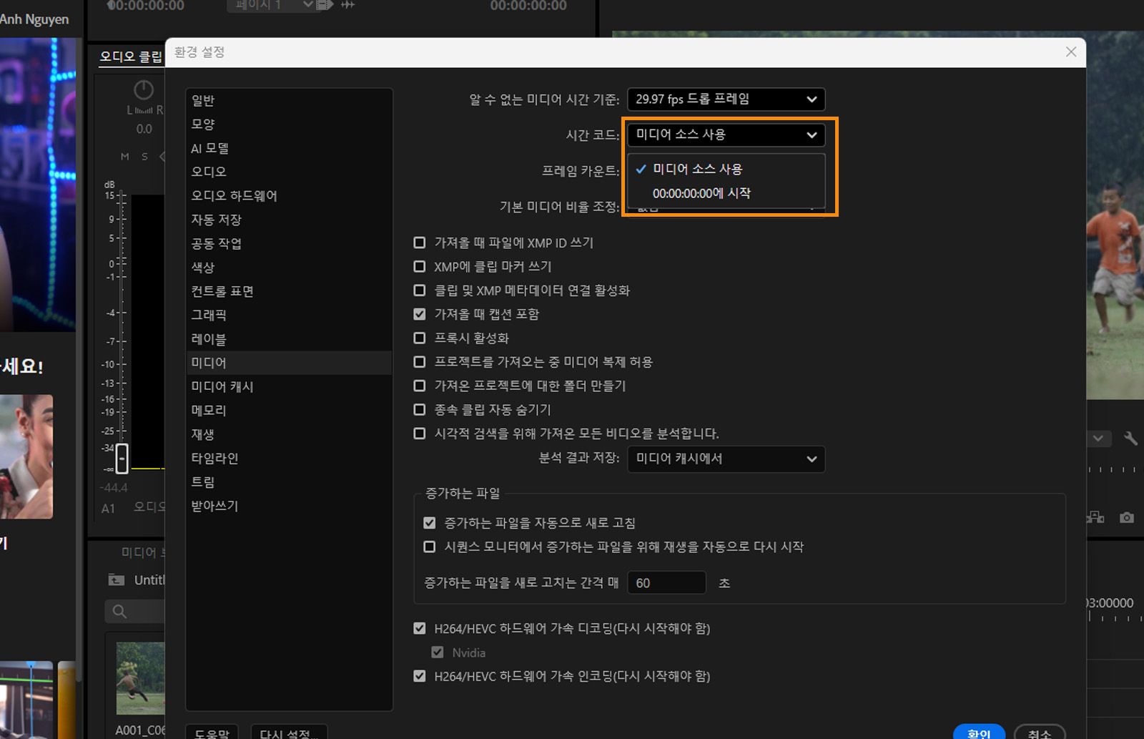Click the audio level fader on the meter
Viewport: 1144px width, 739px height.
122,459
